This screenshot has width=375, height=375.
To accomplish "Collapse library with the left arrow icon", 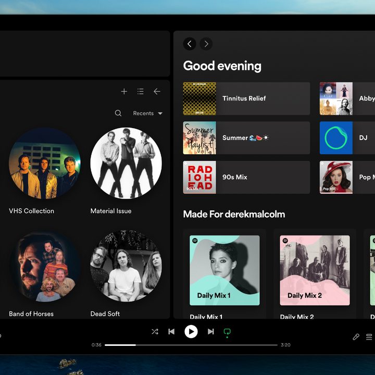I will (157, 91).
